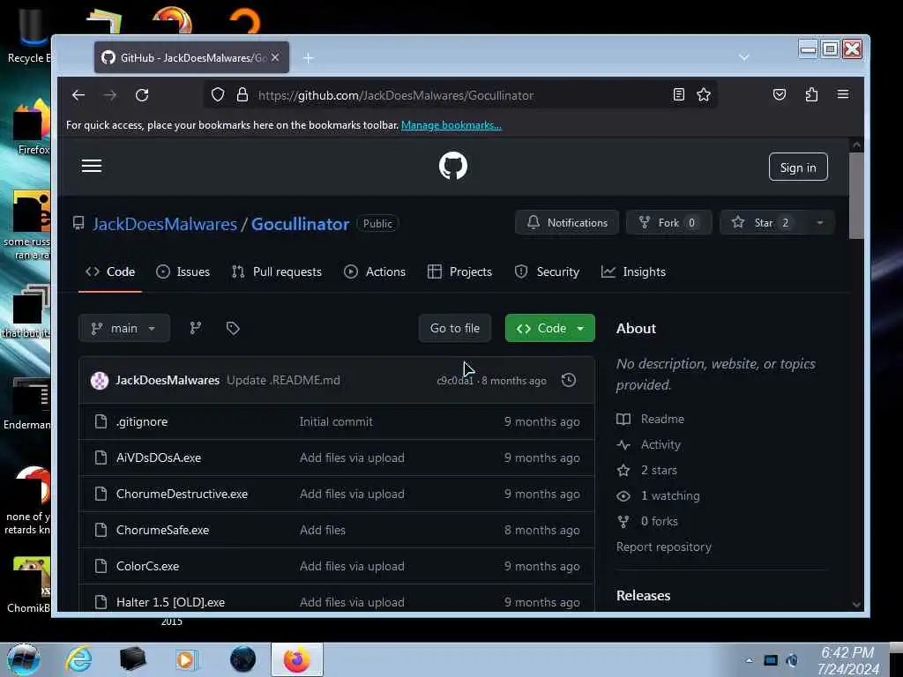Click the shield tracking protection icon
Image resolution: width=903 pixels, height=677 pixels.
(x=218, y=95)
